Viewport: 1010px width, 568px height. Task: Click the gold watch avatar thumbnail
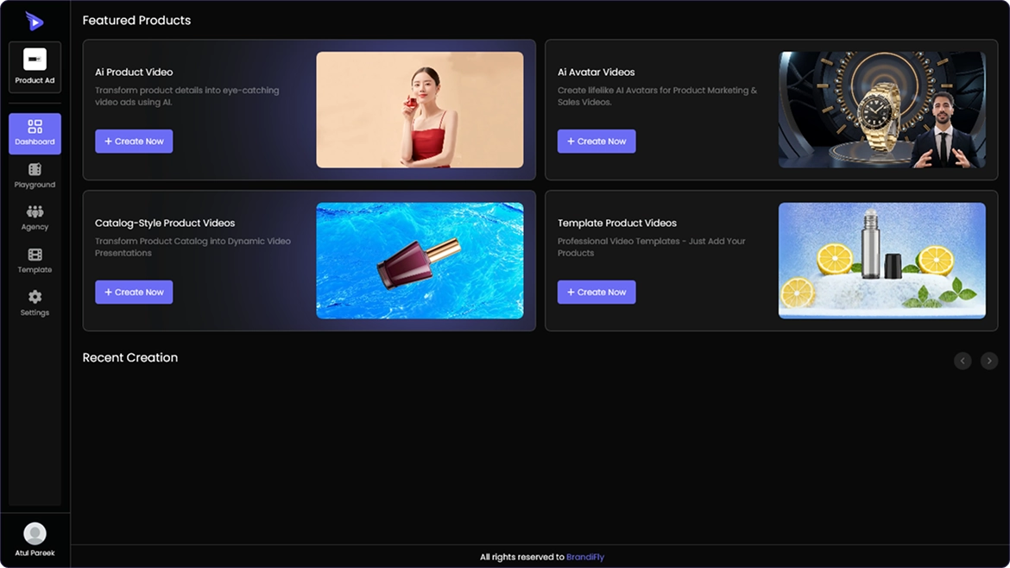[x=882, y=110]
